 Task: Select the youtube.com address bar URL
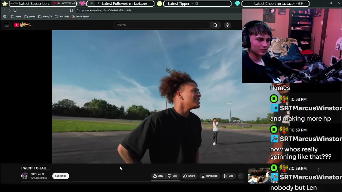coord(107,10)
